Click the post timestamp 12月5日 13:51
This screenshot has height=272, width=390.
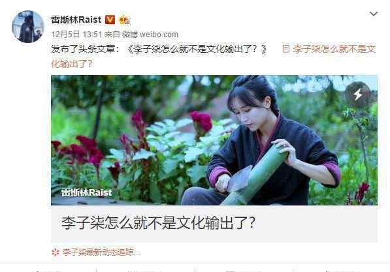(77, 35)
